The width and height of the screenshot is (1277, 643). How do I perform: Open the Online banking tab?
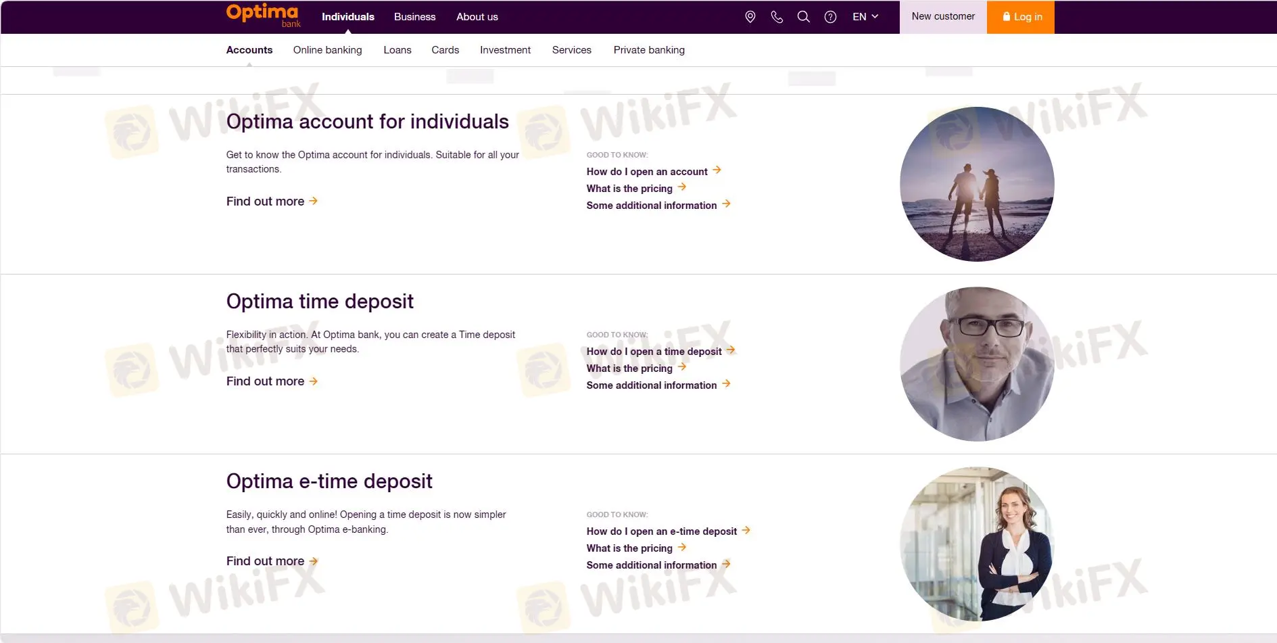pos(328,50)
